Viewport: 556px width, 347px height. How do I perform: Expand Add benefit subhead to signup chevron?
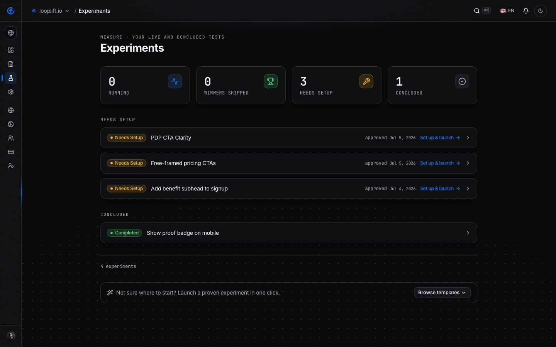point(468,189)
